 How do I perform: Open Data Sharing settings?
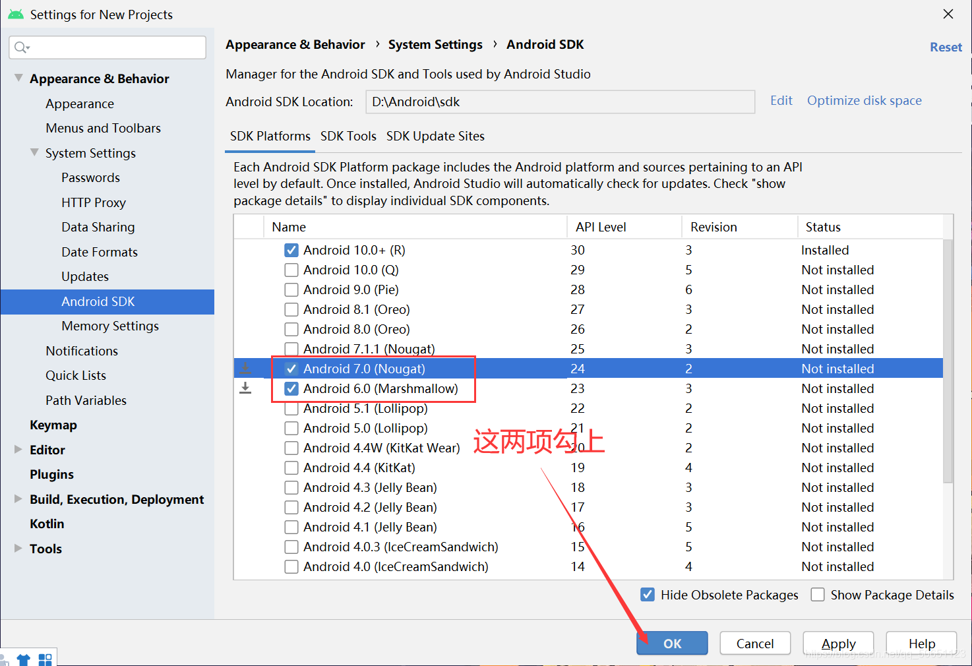[x=98, y=227]
